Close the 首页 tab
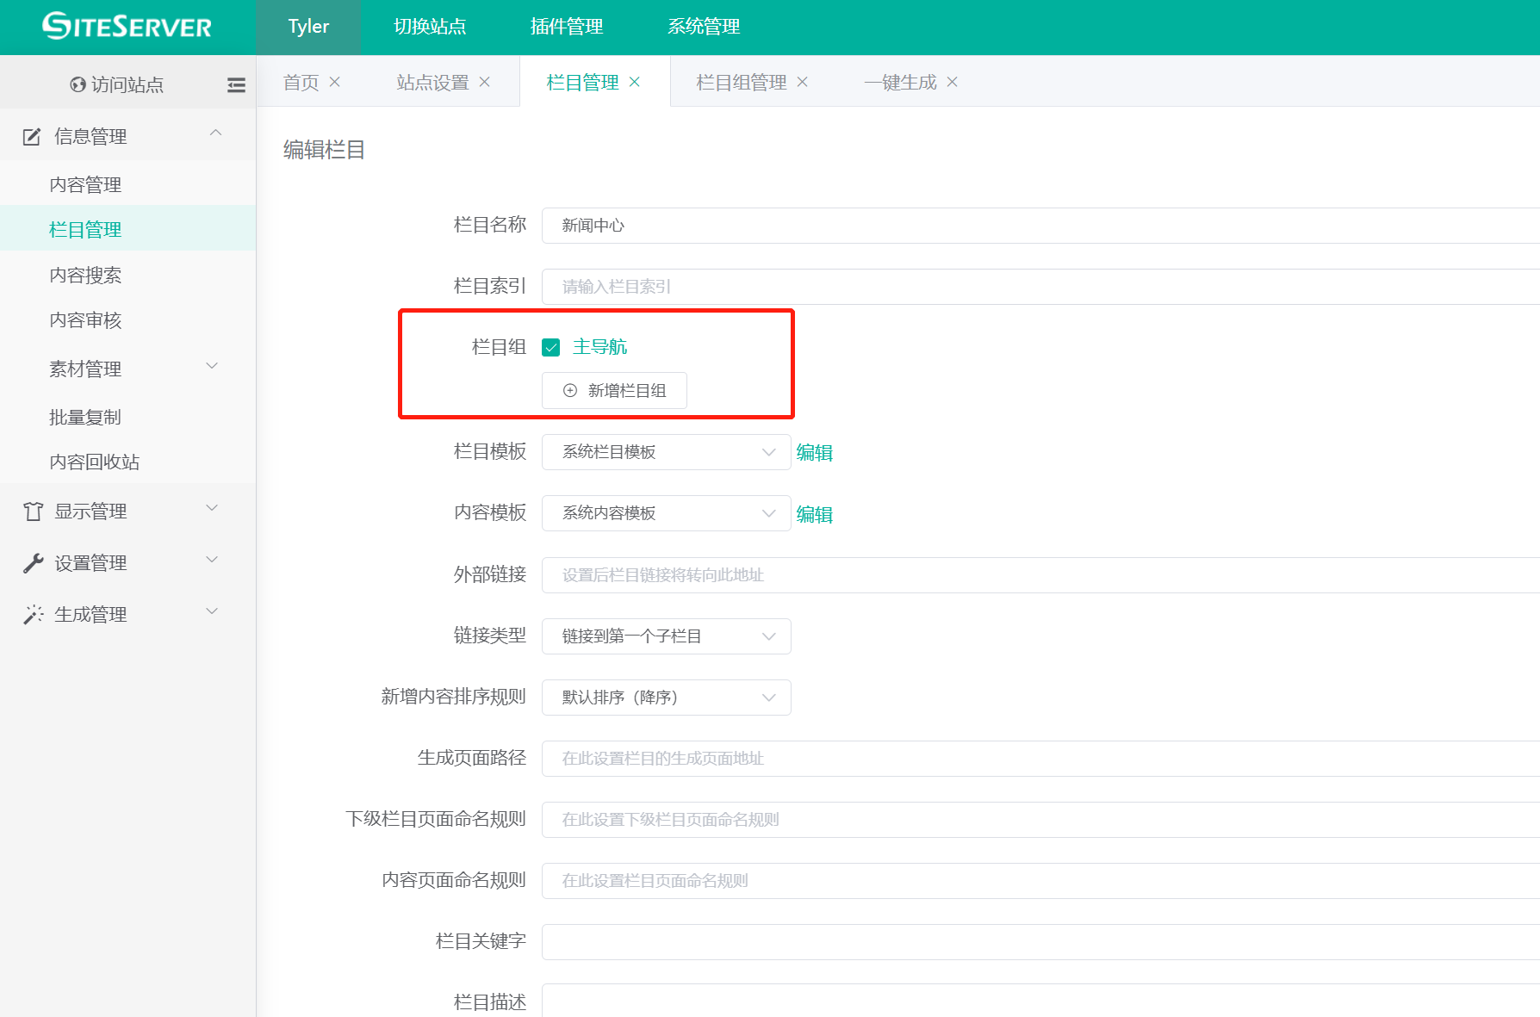 335,82
